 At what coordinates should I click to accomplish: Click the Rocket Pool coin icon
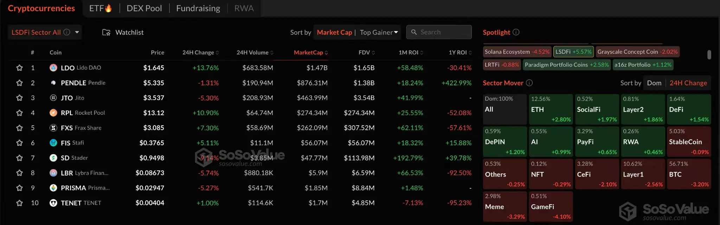[x=53, y=113]
